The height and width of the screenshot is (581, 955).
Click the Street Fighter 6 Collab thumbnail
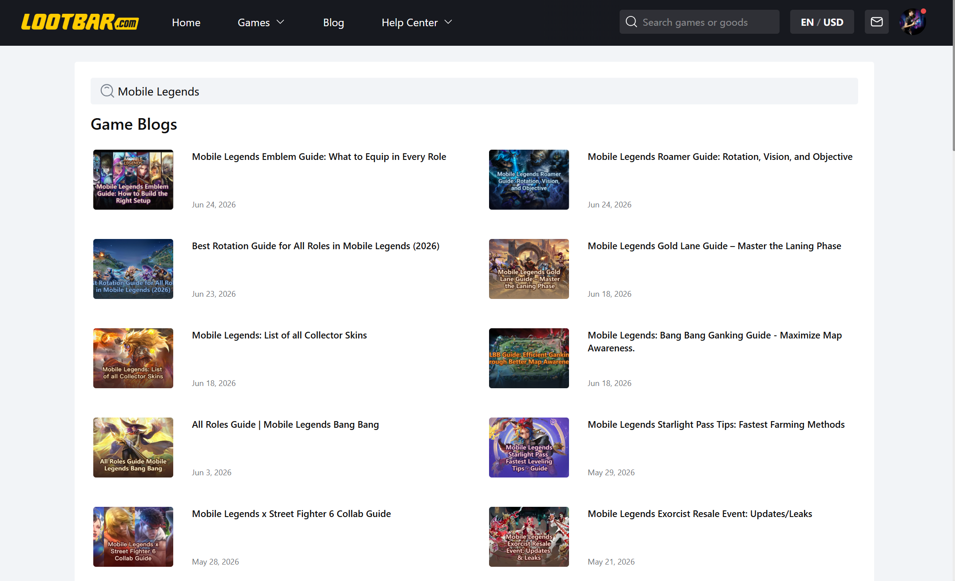pyautogui.click(x=133, y=537)
